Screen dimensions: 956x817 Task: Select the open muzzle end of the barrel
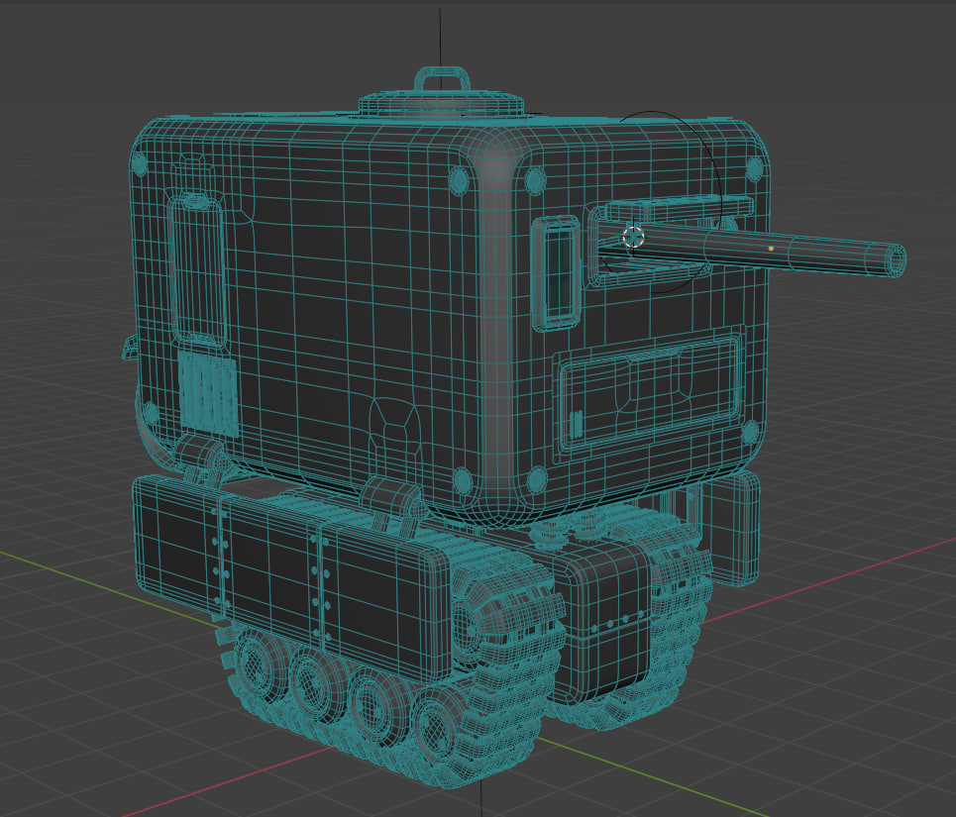[x=896, y=260]
